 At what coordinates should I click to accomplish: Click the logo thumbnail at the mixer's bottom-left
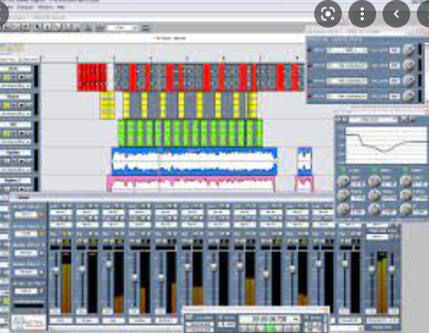(28, 322)
